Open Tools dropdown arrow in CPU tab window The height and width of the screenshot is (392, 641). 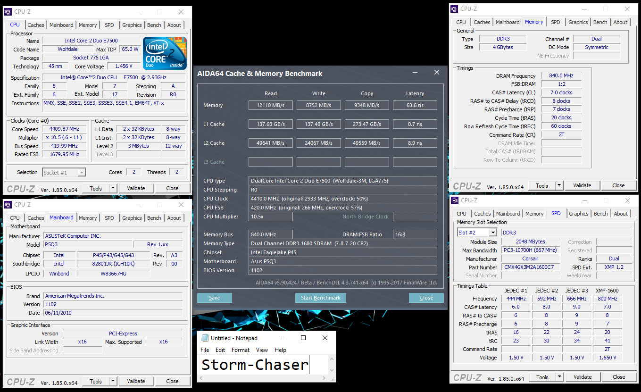click(113, 188)
